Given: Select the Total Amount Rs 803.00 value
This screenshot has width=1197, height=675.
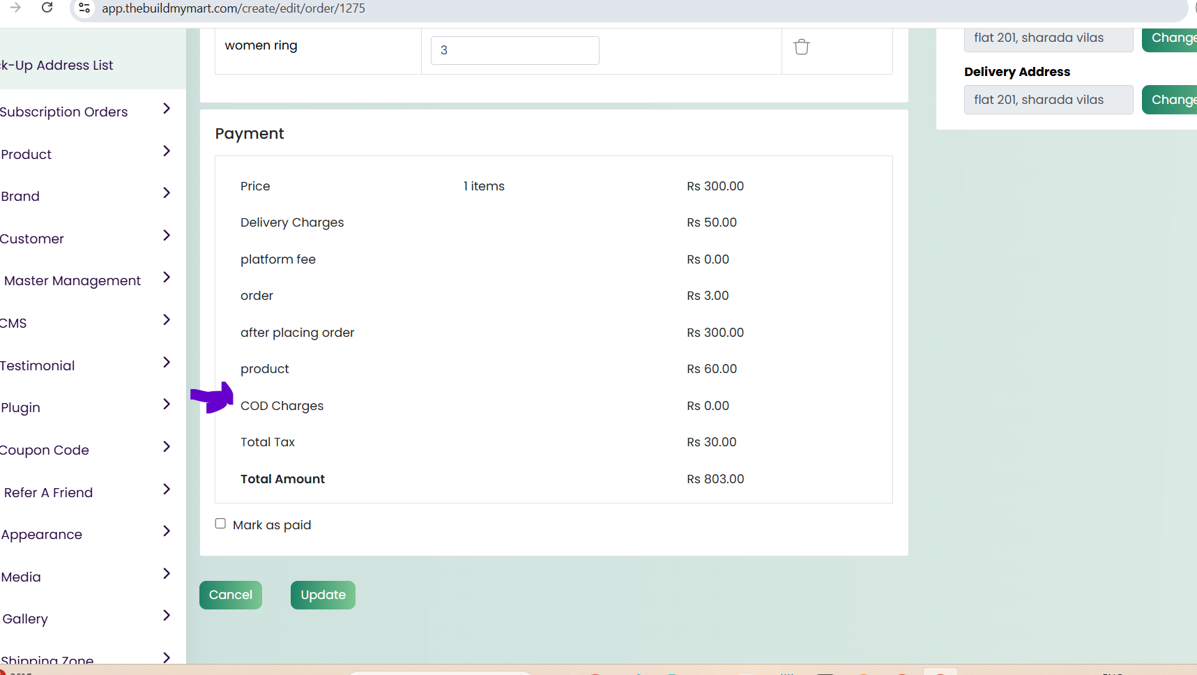Looking at the screenshot, I should (x=715, y=479).
